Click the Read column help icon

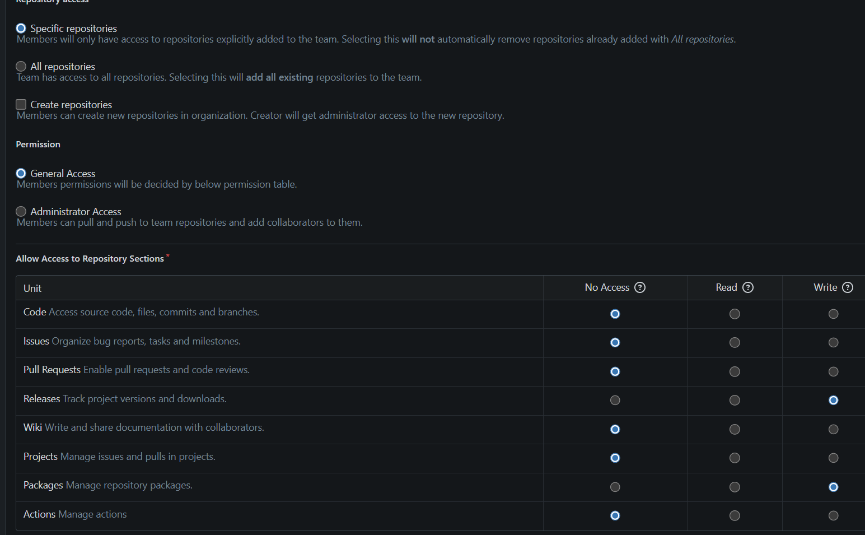[748, 287]
